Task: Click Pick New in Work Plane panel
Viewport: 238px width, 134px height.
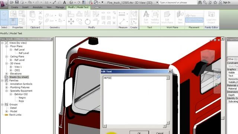Action: [x=180, y=17]
